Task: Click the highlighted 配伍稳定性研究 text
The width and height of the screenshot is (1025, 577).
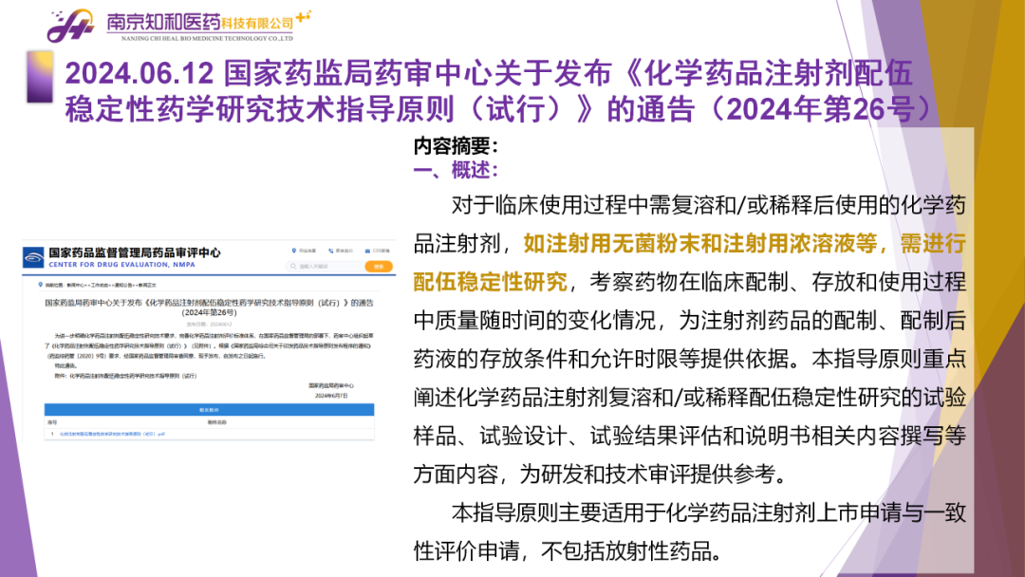Action: [x=490, y=281]
